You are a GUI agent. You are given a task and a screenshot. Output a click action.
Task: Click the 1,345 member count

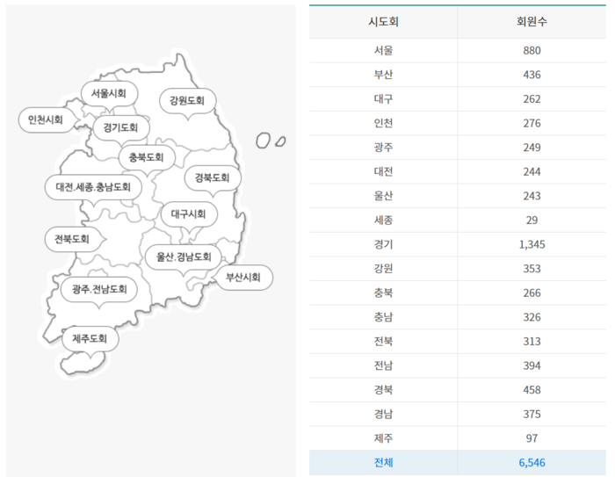(x=532, y=244)
